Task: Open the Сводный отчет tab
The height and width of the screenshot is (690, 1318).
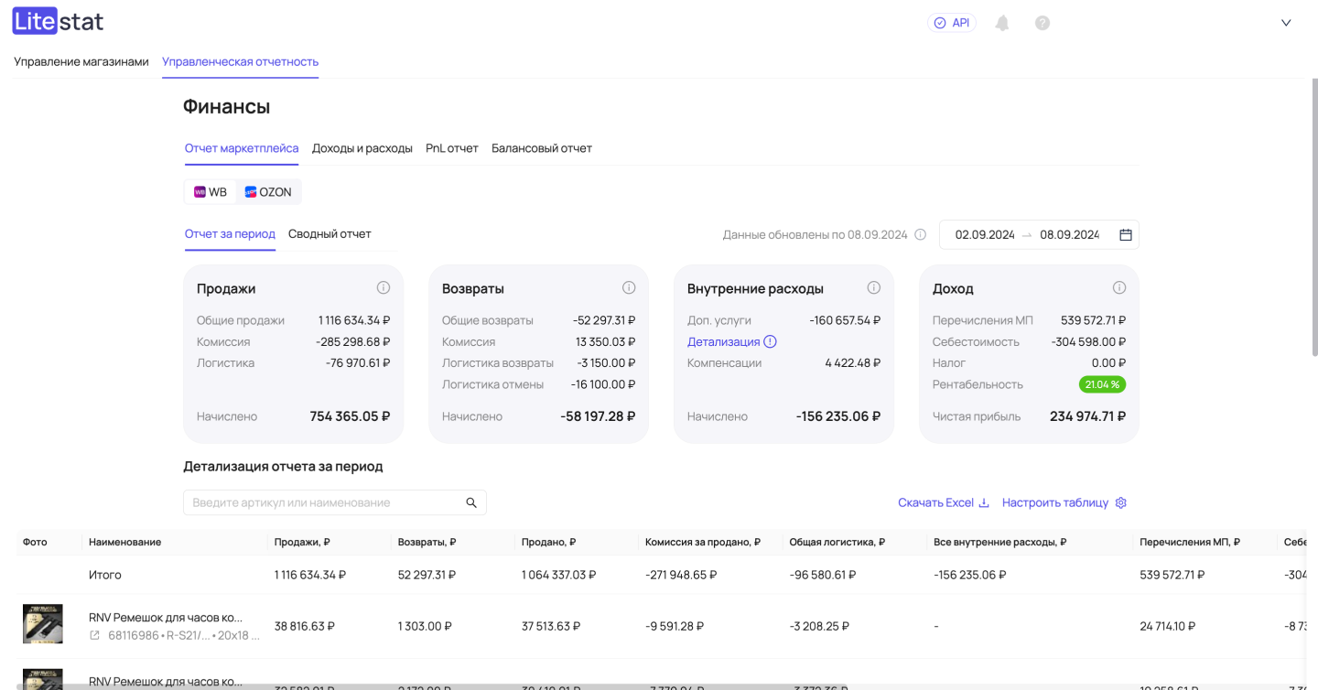Action: tap(329, 234)
